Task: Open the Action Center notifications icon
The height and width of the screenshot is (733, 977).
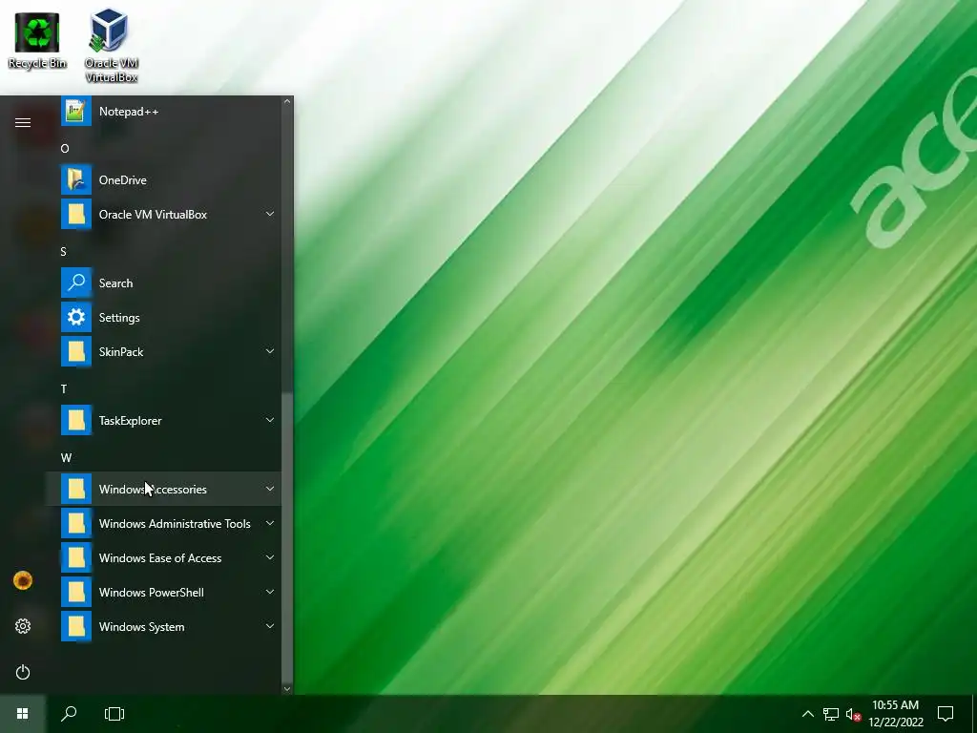Action: tap(946, 714)
